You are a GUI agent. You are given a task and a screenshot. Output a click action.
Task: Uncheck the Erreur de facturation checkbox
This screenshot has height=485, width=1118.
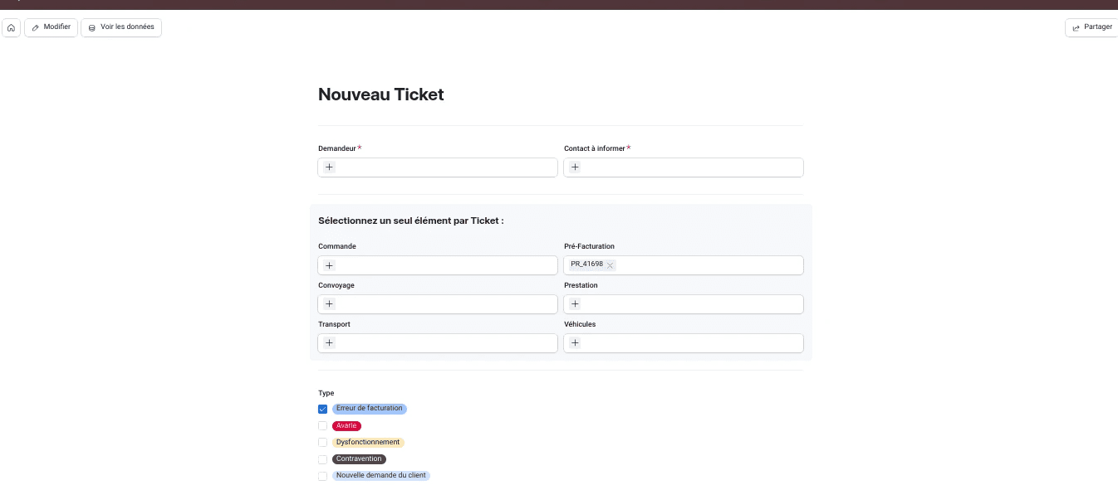coord(323,409)
